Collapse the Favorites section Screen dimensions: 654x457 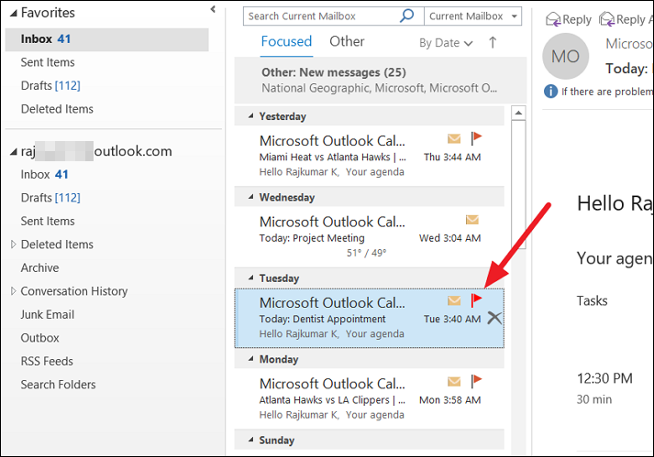14,14
